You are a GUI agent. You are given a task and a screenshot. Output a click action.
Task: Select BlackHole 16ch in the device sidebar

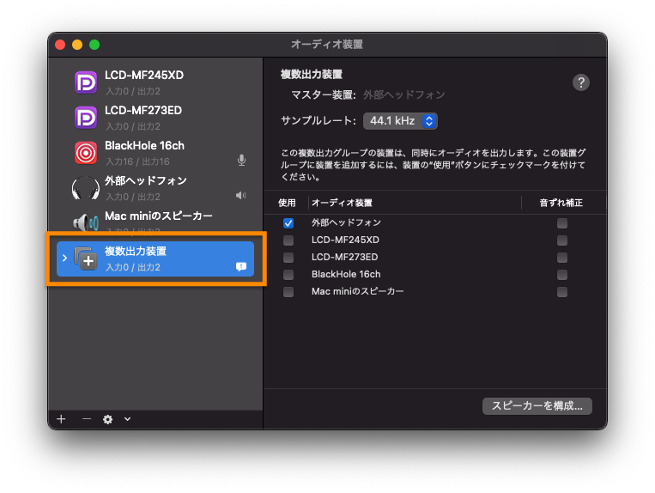coord(155,153)
